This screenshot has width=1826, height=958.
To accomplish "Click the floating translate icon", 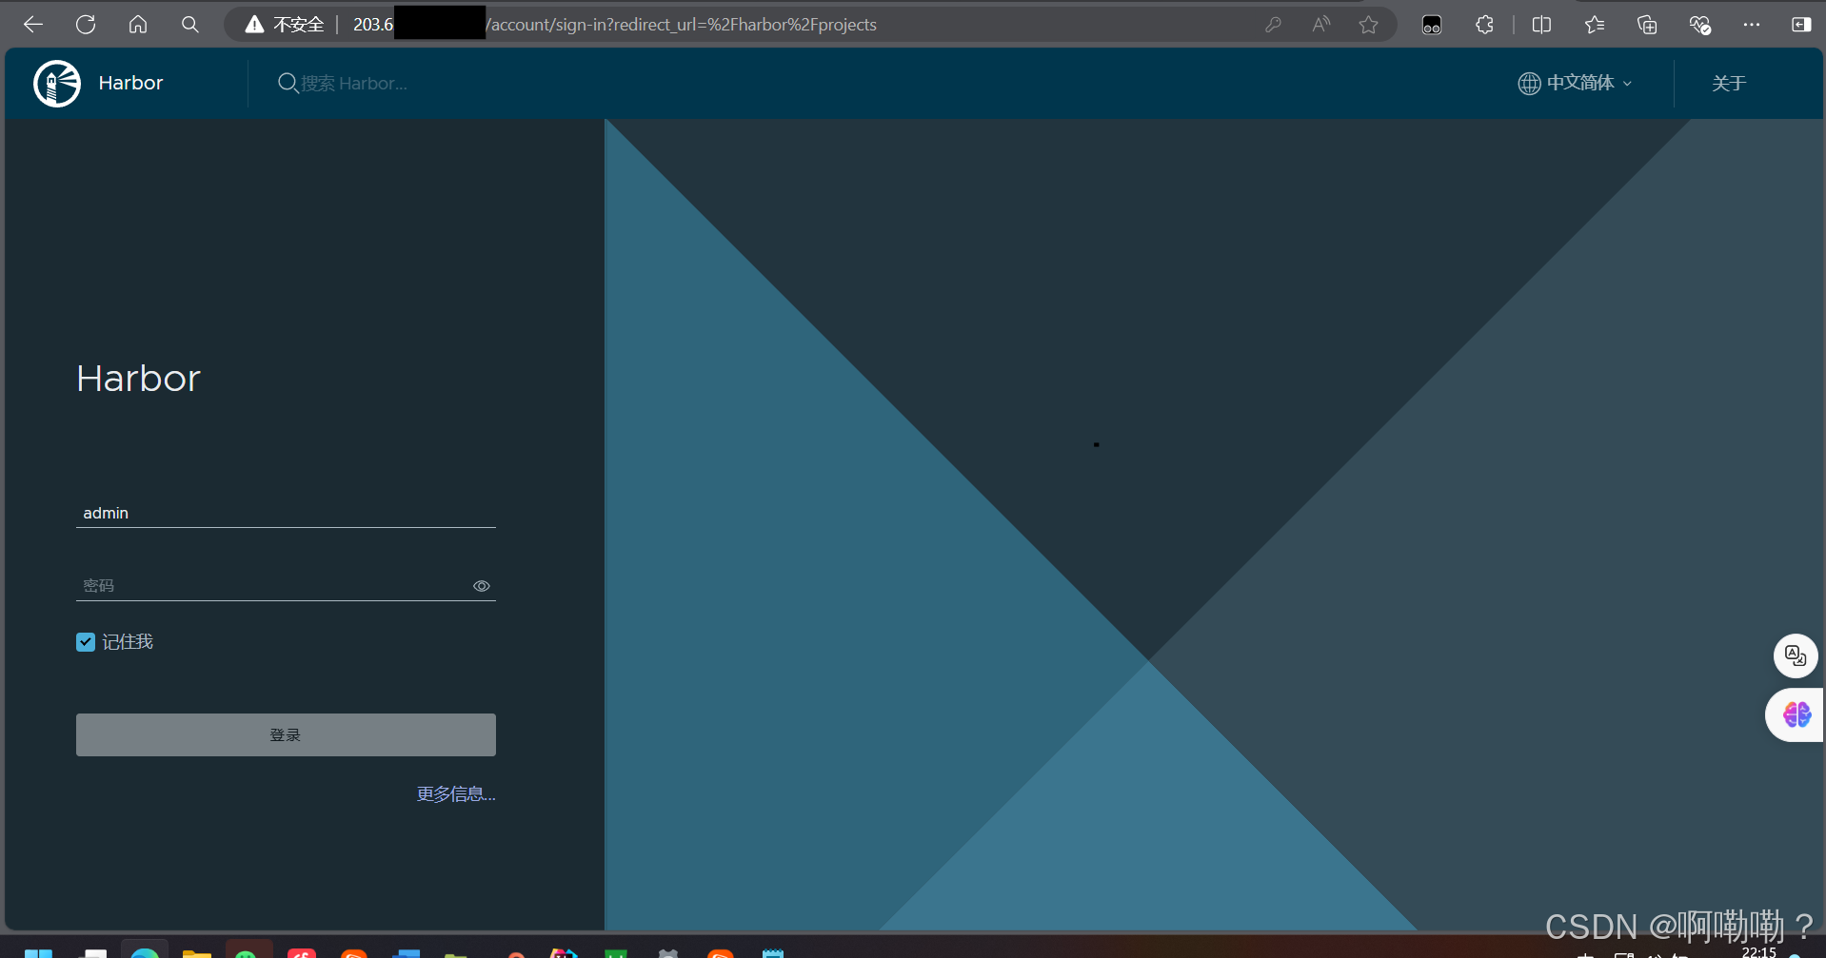I will pos(1796,655).
